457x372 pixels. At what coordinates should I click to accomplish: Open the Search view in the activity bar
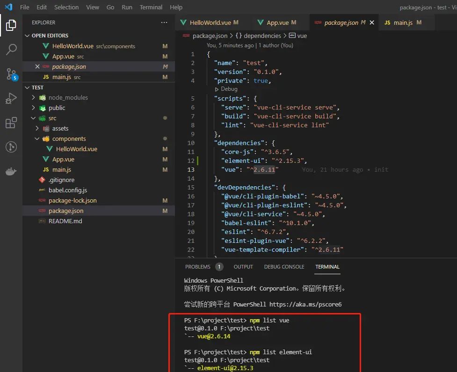tap(11, 51)
